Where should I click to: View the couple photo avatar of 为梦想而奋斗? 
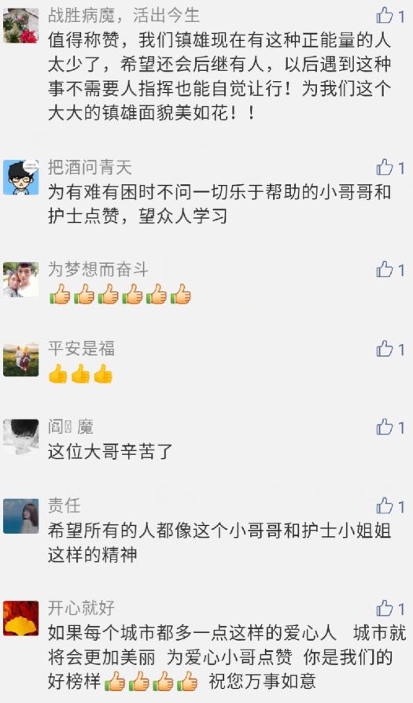[20, 279]
